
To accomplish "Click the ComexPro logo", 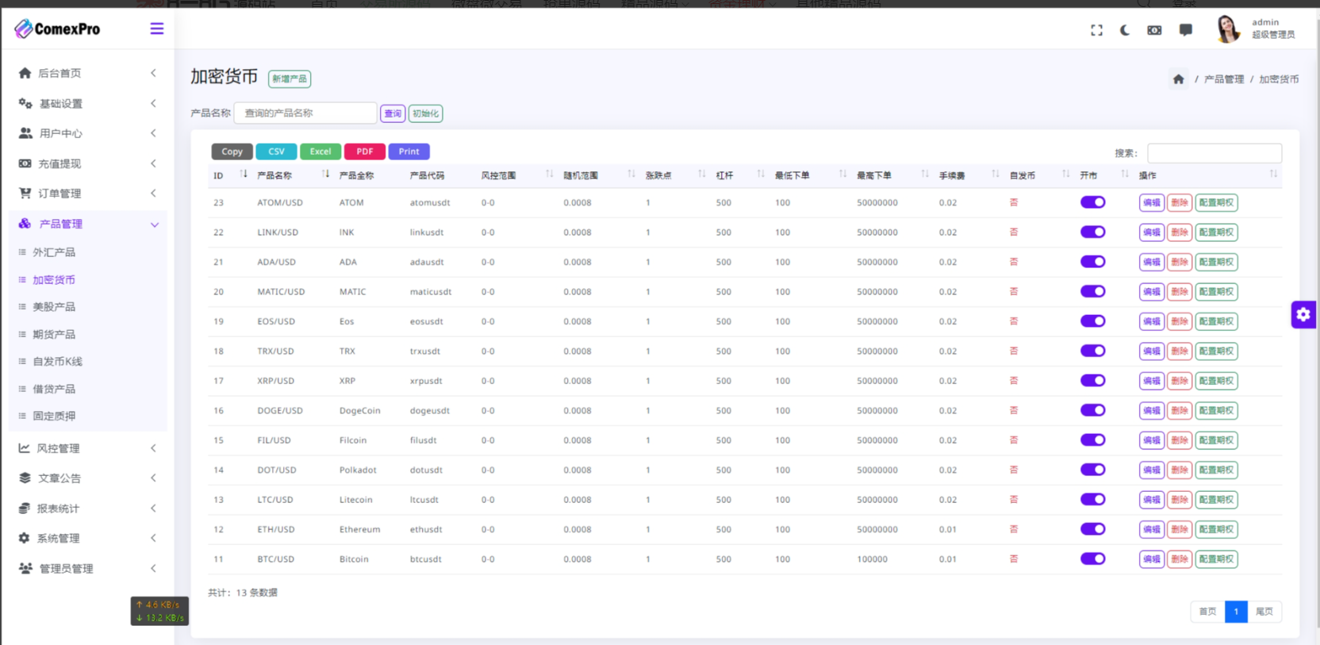I will point(58,29).
